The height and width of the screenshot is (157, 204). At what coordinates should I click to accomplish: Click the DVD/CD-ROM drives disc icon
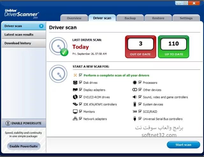(x=75, y=97)
